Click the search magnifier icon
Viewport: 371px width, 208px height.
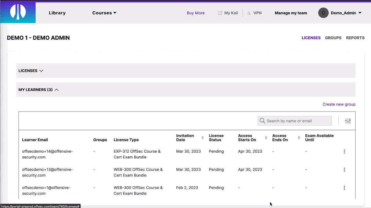point(262,121)
